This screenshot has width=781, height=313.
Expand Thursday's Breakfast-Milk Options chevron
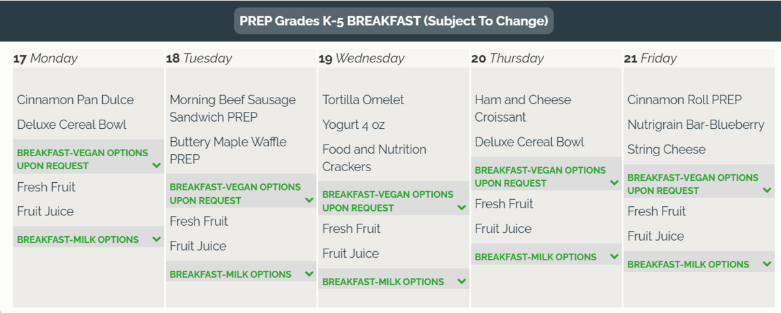(x=614, y=256)
